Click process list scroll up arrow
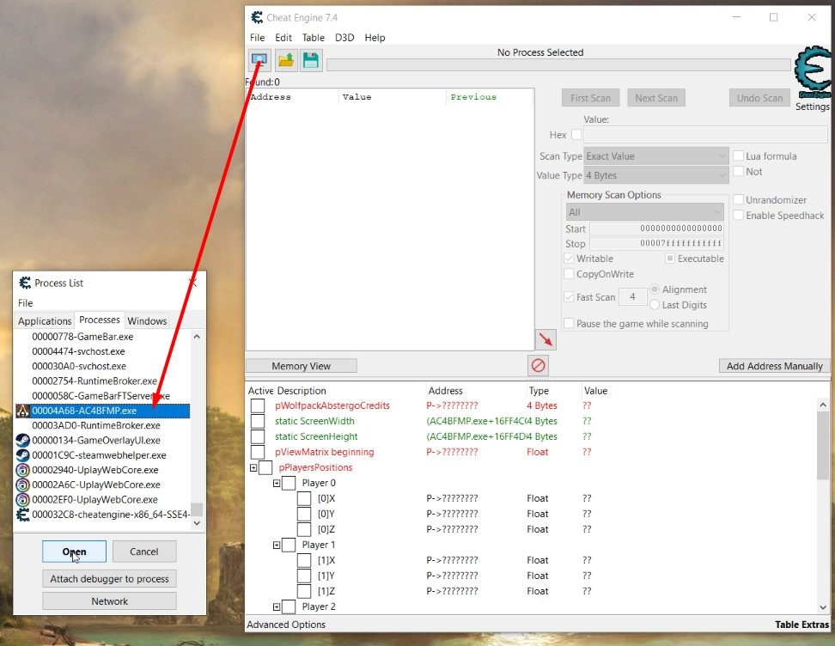 197,337
